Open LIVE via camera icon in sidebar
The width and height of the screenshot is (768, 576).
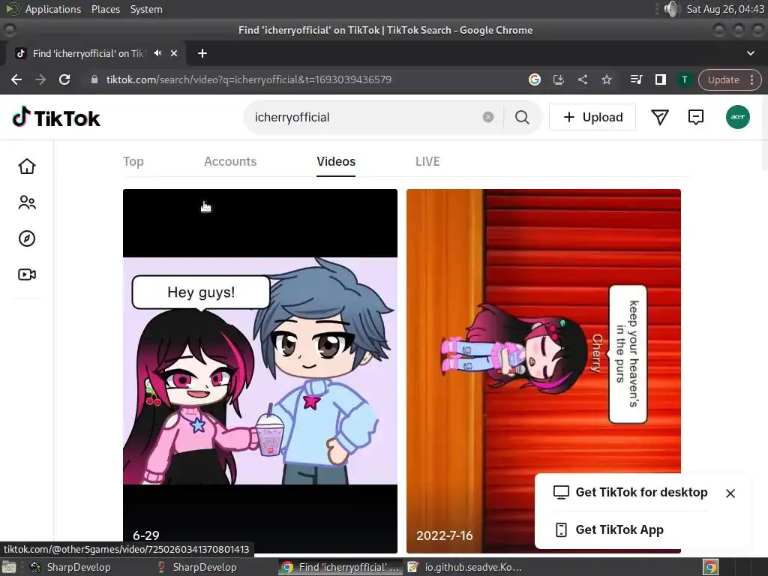[x=27, y=274]
